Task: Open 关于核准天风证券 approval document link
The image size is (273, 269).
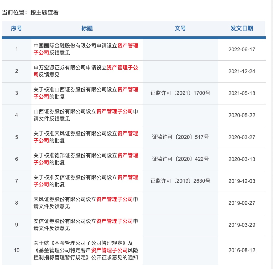Action: (86, 137)
